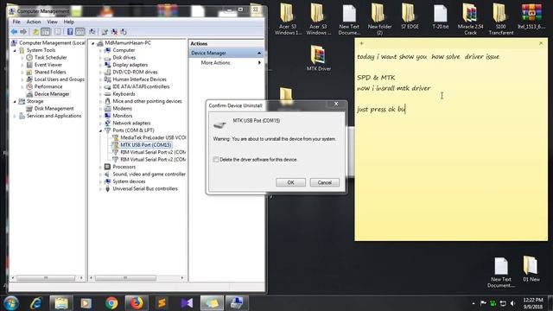Open the MTK Driver folder on the desktop
This screenshot has height=311, width=553.
pos(319,58)
